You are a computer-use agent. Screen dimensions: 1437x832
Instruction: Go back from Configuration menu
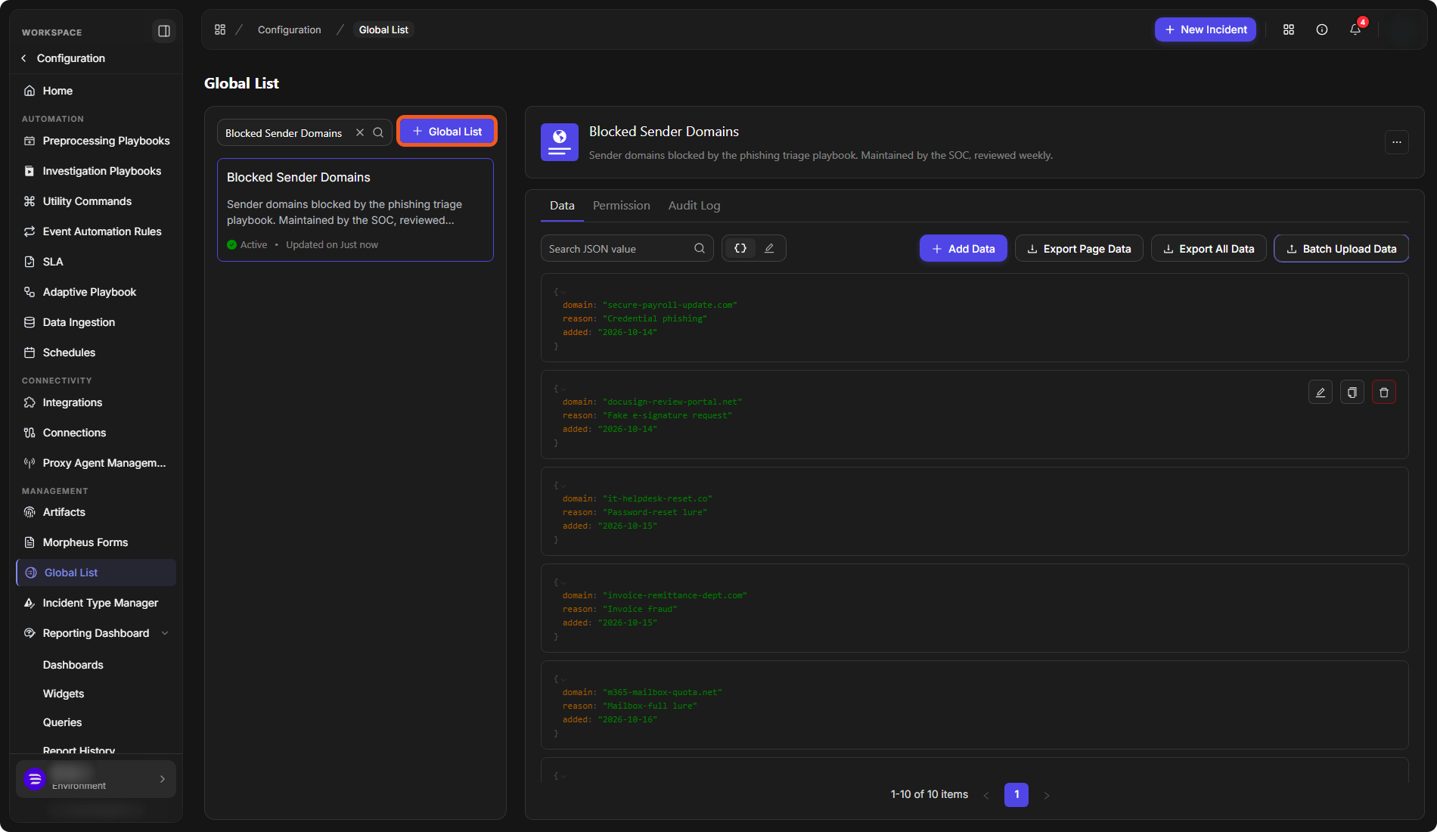click(x=24, y=58)
